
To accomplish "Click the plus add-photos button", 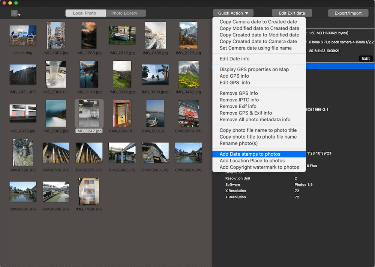I will 14,13.
